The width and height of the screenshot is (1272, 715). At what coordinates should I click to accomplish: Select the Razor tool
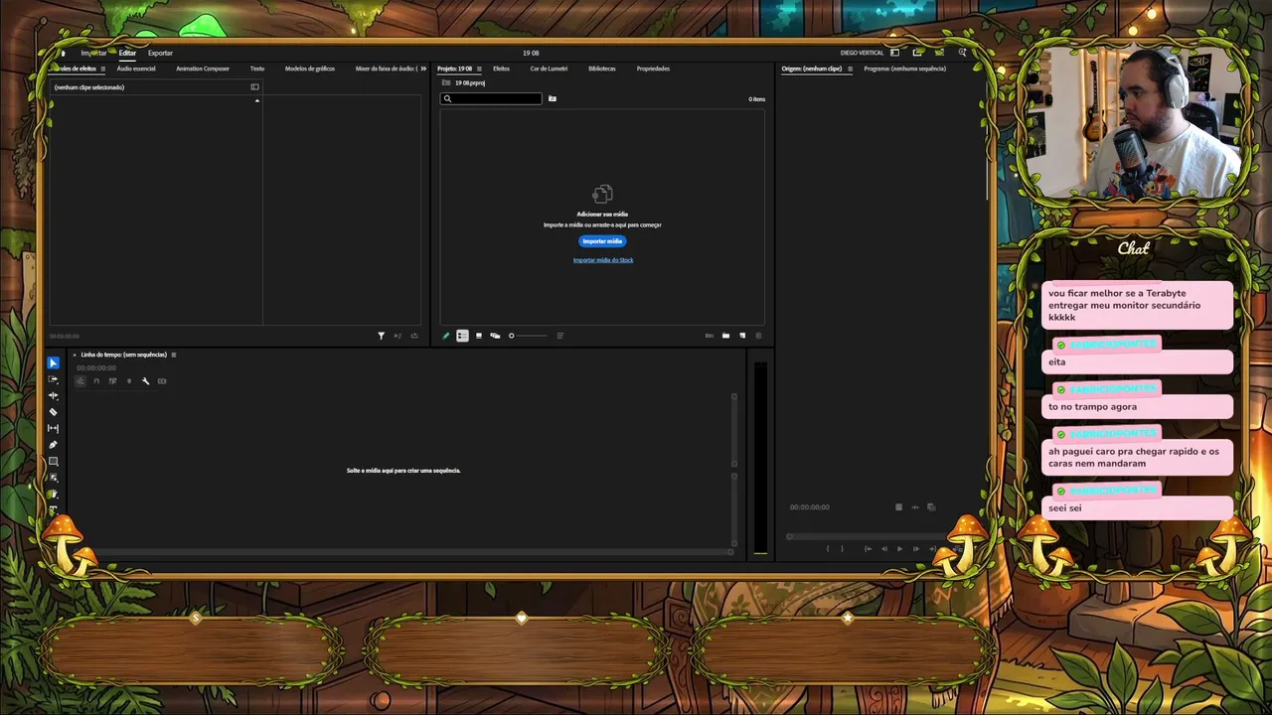(54, 412)
